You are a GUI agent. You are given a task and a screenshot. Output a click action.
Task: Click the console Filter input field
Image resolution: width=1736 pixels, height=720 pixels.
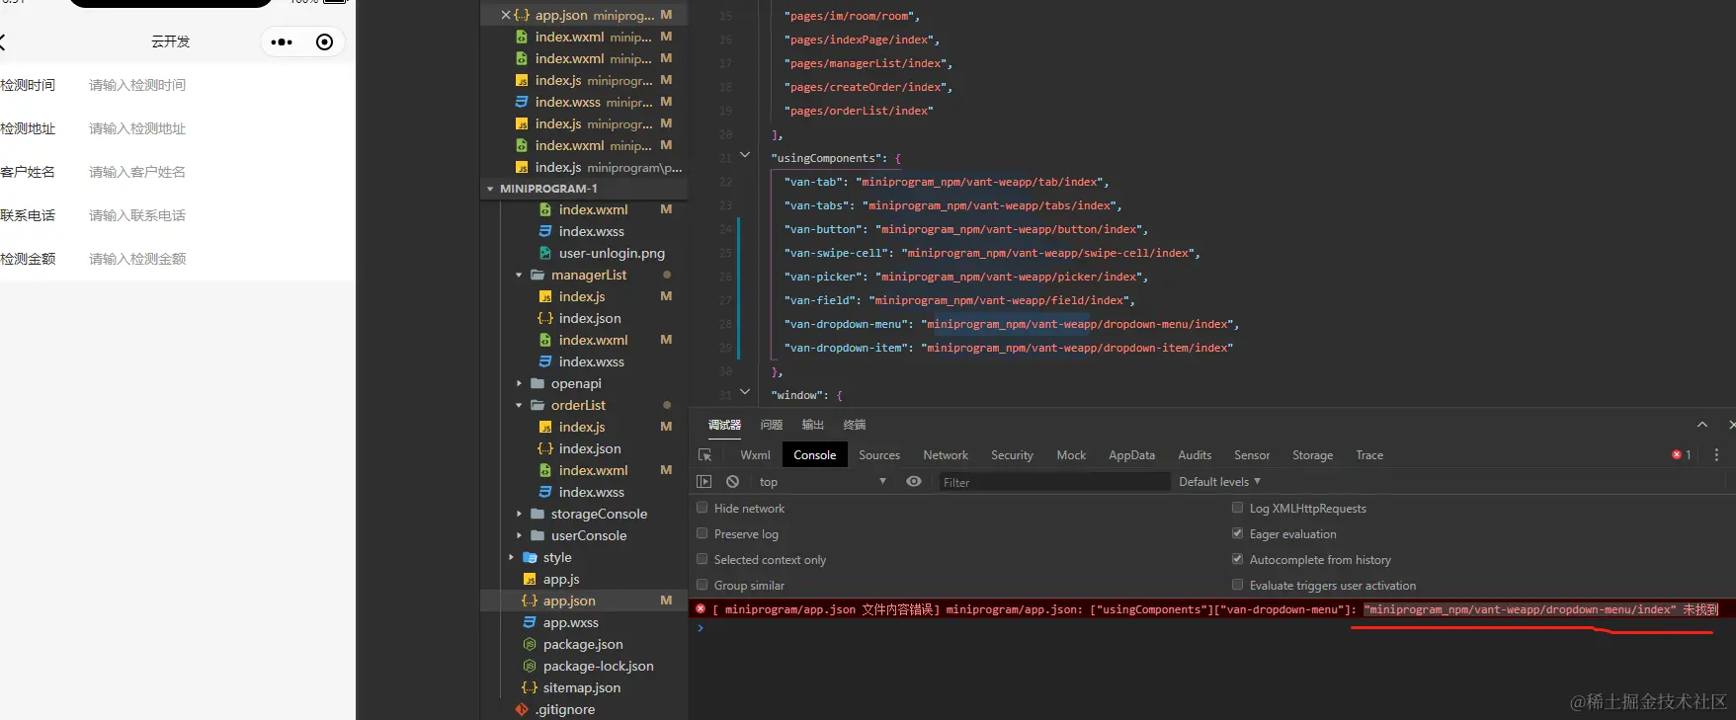click(1052, 482)
